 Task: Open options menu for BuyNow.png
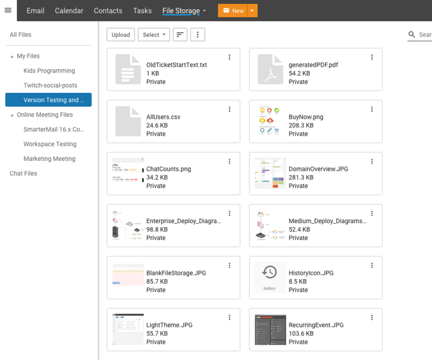(372, 109)
